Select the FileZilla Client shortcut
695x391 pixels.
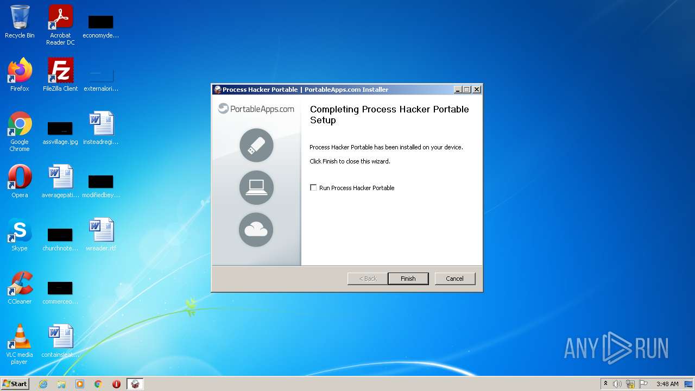click(x=60, y=75)
